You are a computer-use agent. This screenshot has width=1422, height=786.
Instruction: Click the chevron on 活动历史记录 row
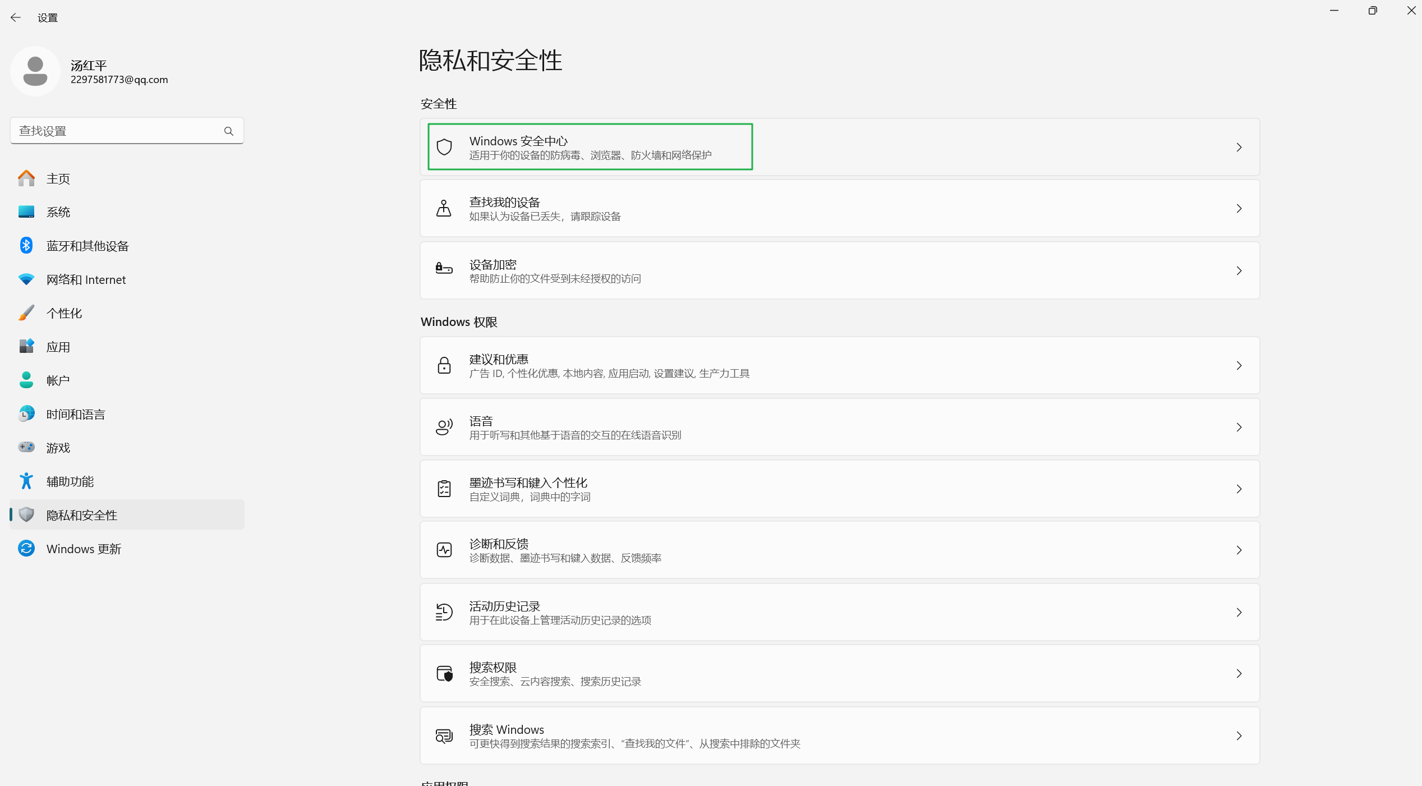pos(1239,612)
